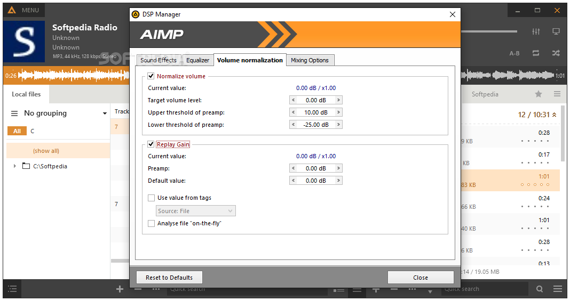Select the Volume normalization tab
The height and width of the screenshot is (301, 570).
coord(250,60)
